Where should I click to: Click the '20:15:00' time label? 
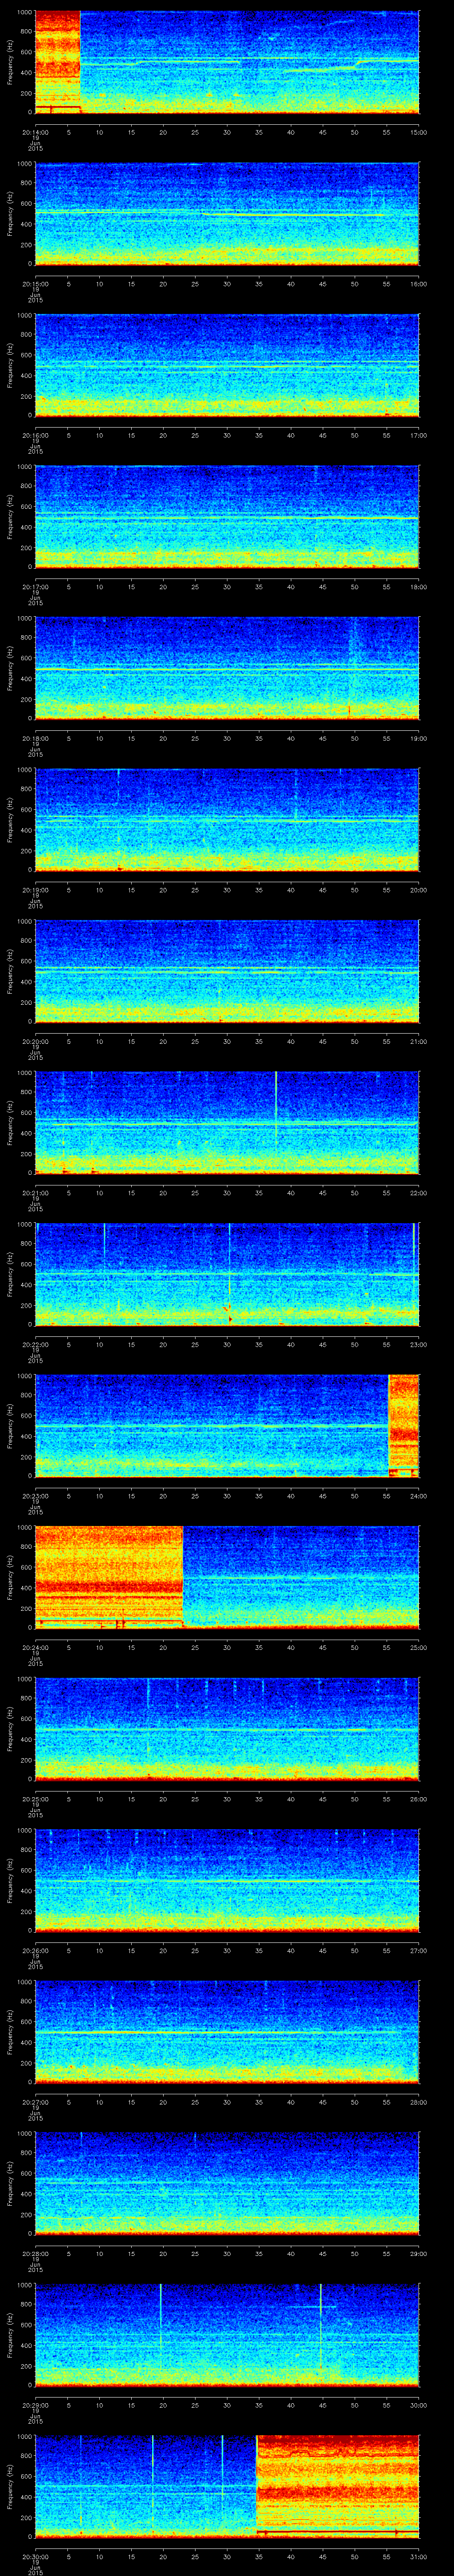[35, 284]
